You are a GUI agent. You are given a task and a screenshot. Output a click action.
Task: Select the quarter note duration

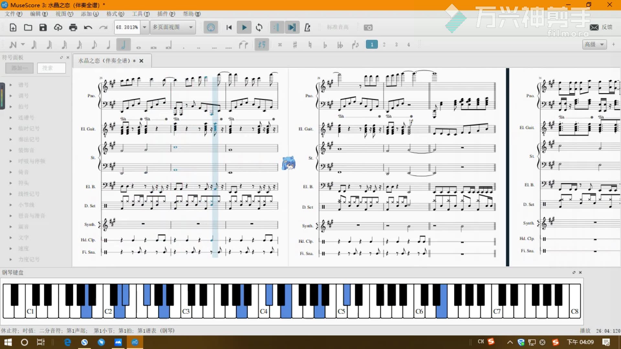point(109,45)
